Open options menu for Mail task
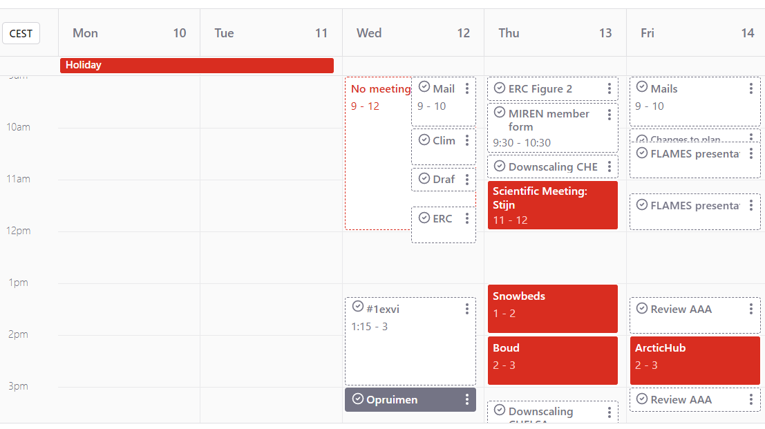The image size is (765, 429). click(467, 88)
